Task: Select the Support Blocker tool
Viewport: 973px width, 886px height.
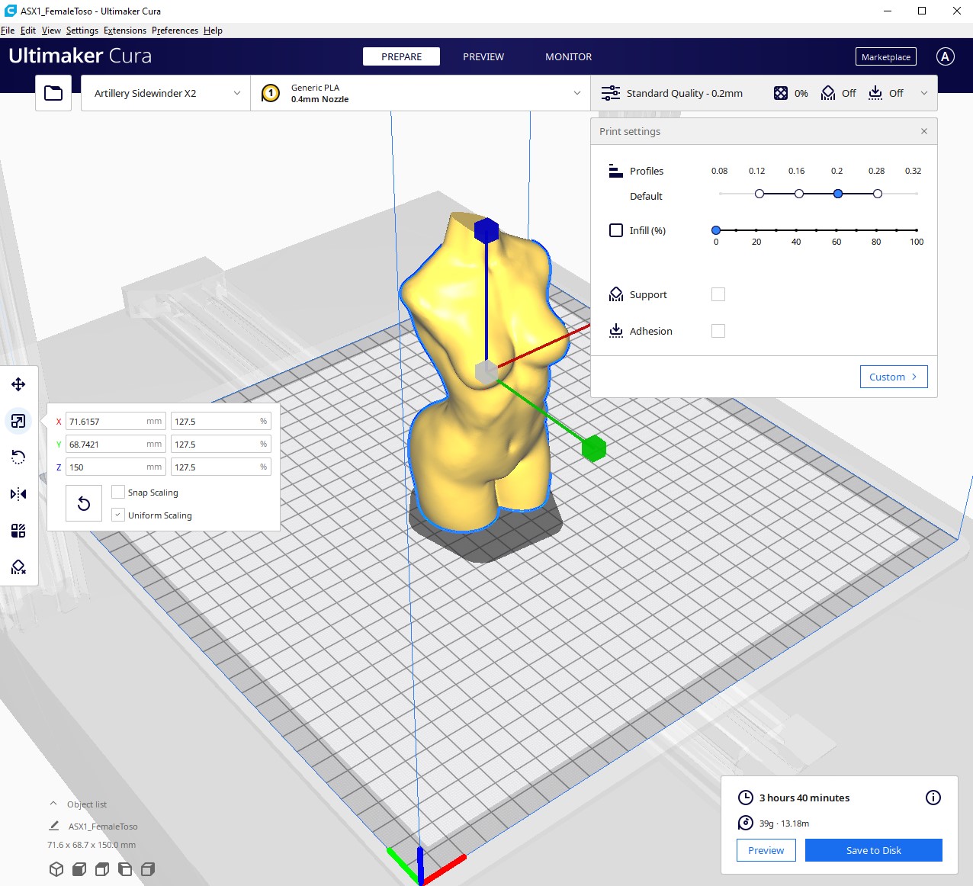Action: click(18, 567)
